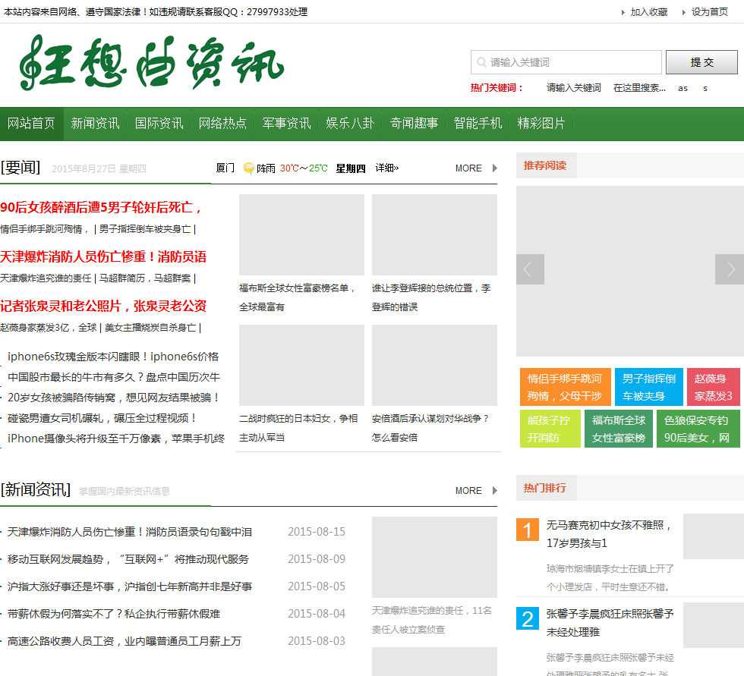Viewport: 744px width, 676px height.
Task: Click the 狂想曲资讯 site logo
Action: click(x=152, y=62)
